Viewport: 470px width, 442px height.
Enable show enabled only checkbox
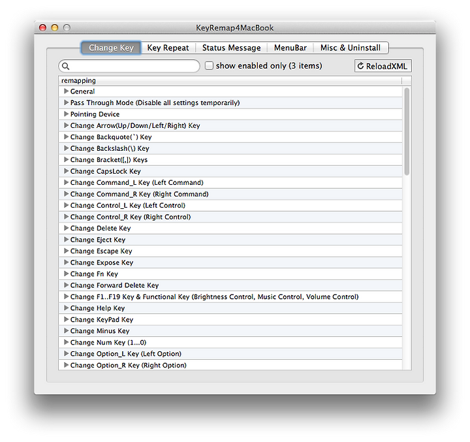(x=209, y=66)
